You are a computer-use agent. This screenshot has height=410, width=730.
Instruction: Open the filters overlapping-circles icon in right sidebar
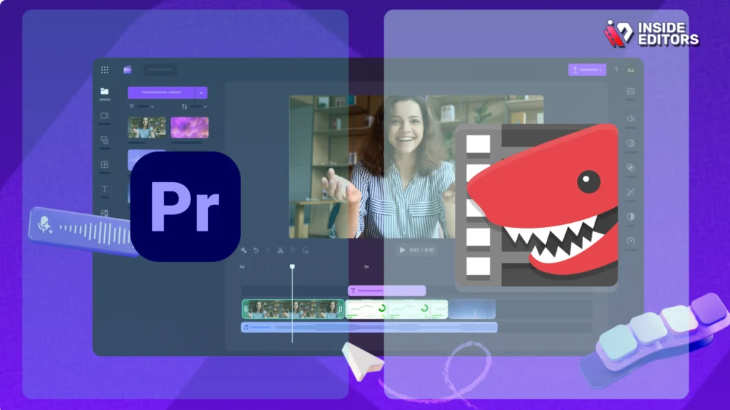coord(631,167)
